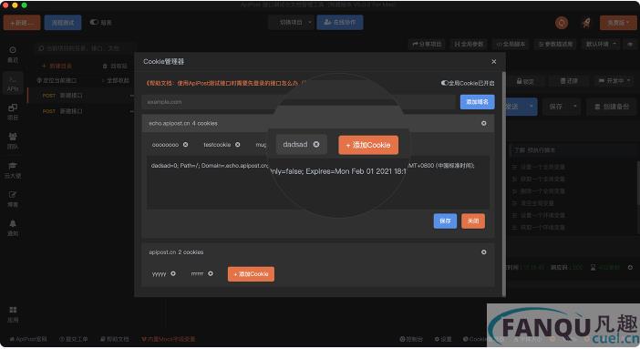640x349 pixels.
Task: Expand the orange account dropdown at top right
Action: pos(618,23)
